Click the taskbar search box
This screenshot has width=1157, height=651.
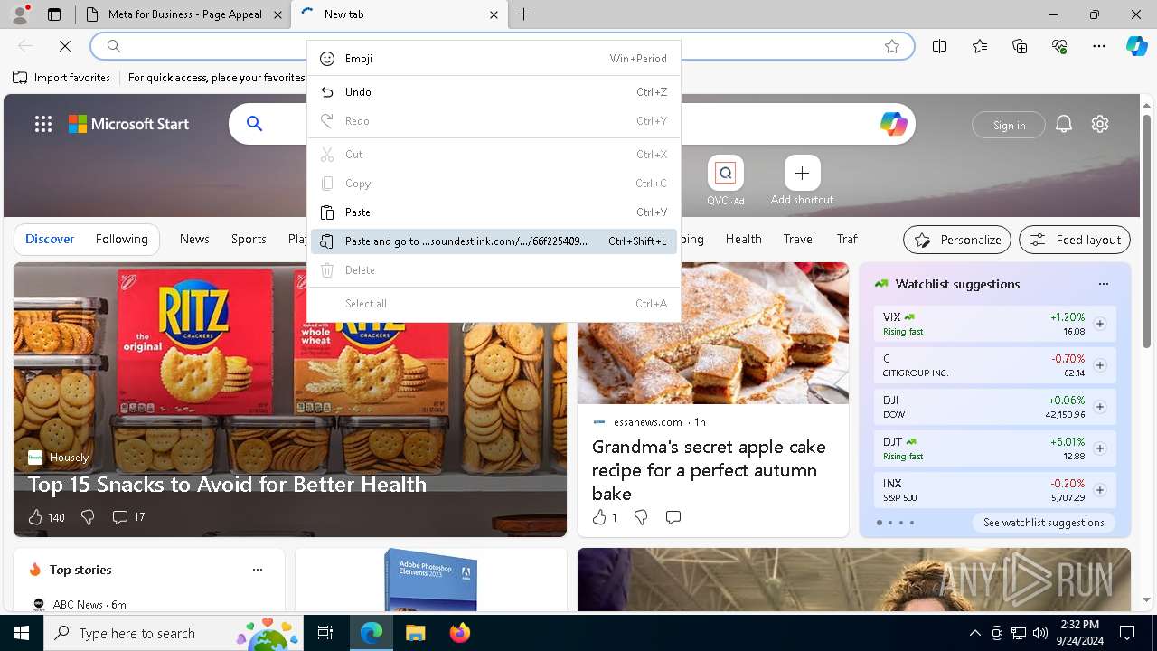173,633
